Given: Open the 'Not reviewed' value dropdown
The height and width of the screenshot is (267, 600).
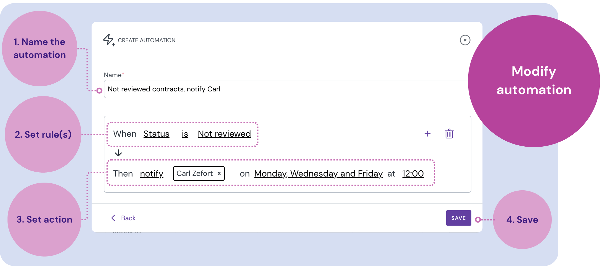Looking at the screenshot, I should tap(224, 134).
